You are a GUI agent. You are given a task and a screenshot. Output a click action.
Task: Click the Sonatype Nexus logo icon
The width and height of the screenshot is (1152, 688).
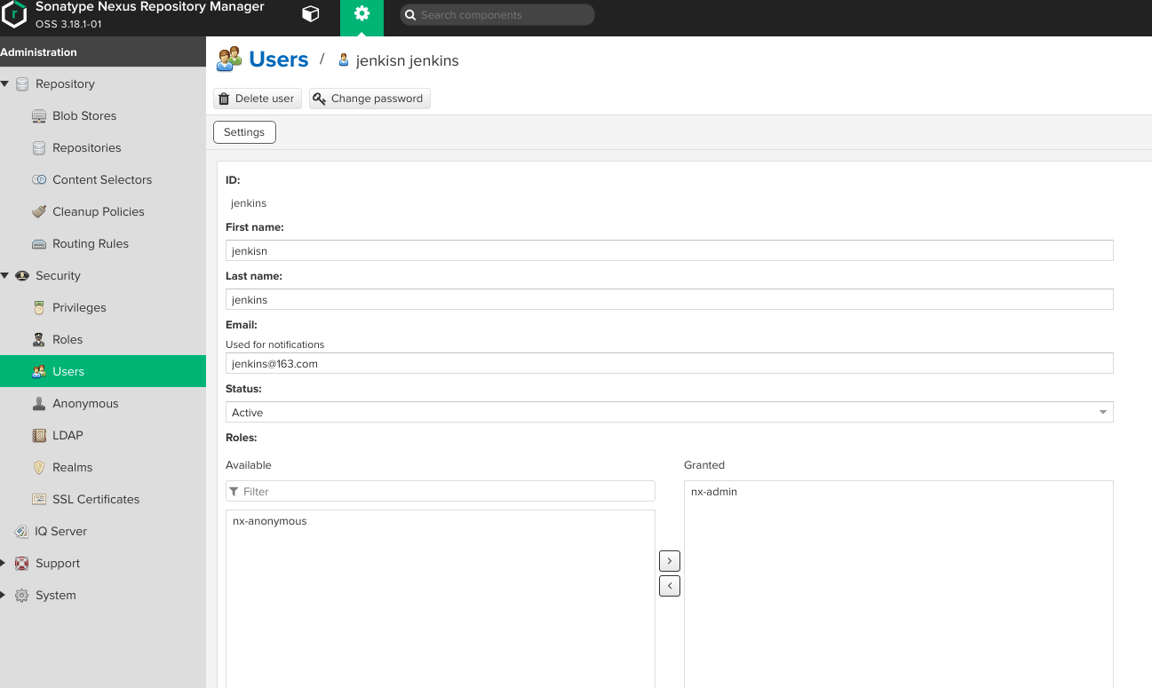click(x=14, y=14)
